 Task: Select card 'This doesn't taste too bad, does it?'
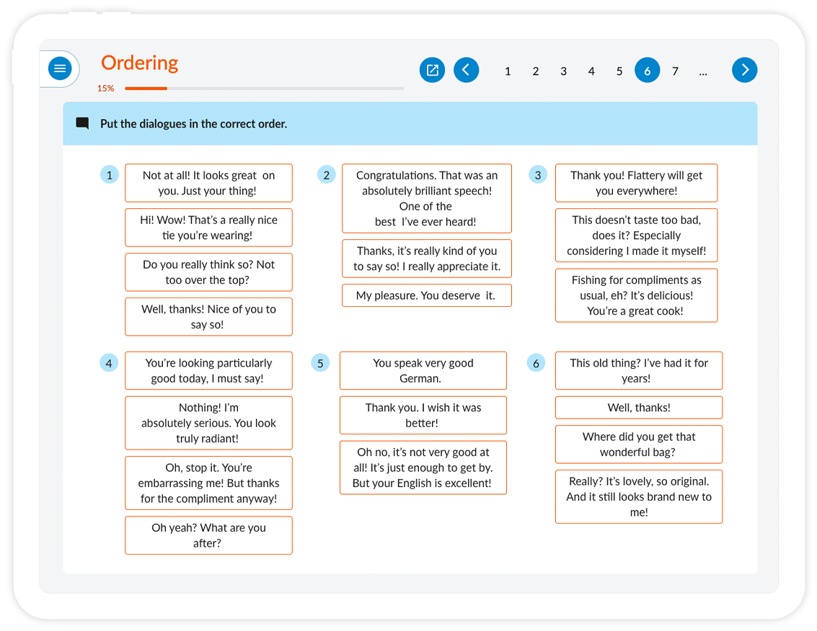[636, 236]
